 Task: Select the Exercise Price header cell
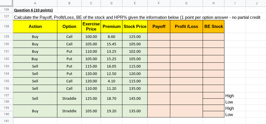point(91,27)
